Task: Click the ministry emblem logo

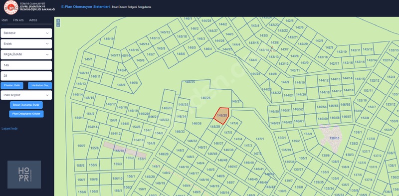Action: coord(11,7)
